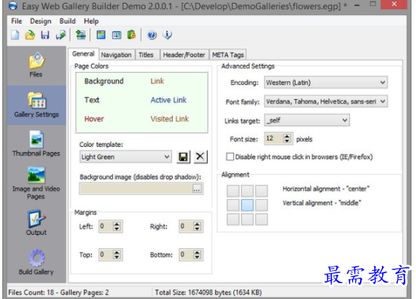Click the About info icon

(x=167, y=35)
